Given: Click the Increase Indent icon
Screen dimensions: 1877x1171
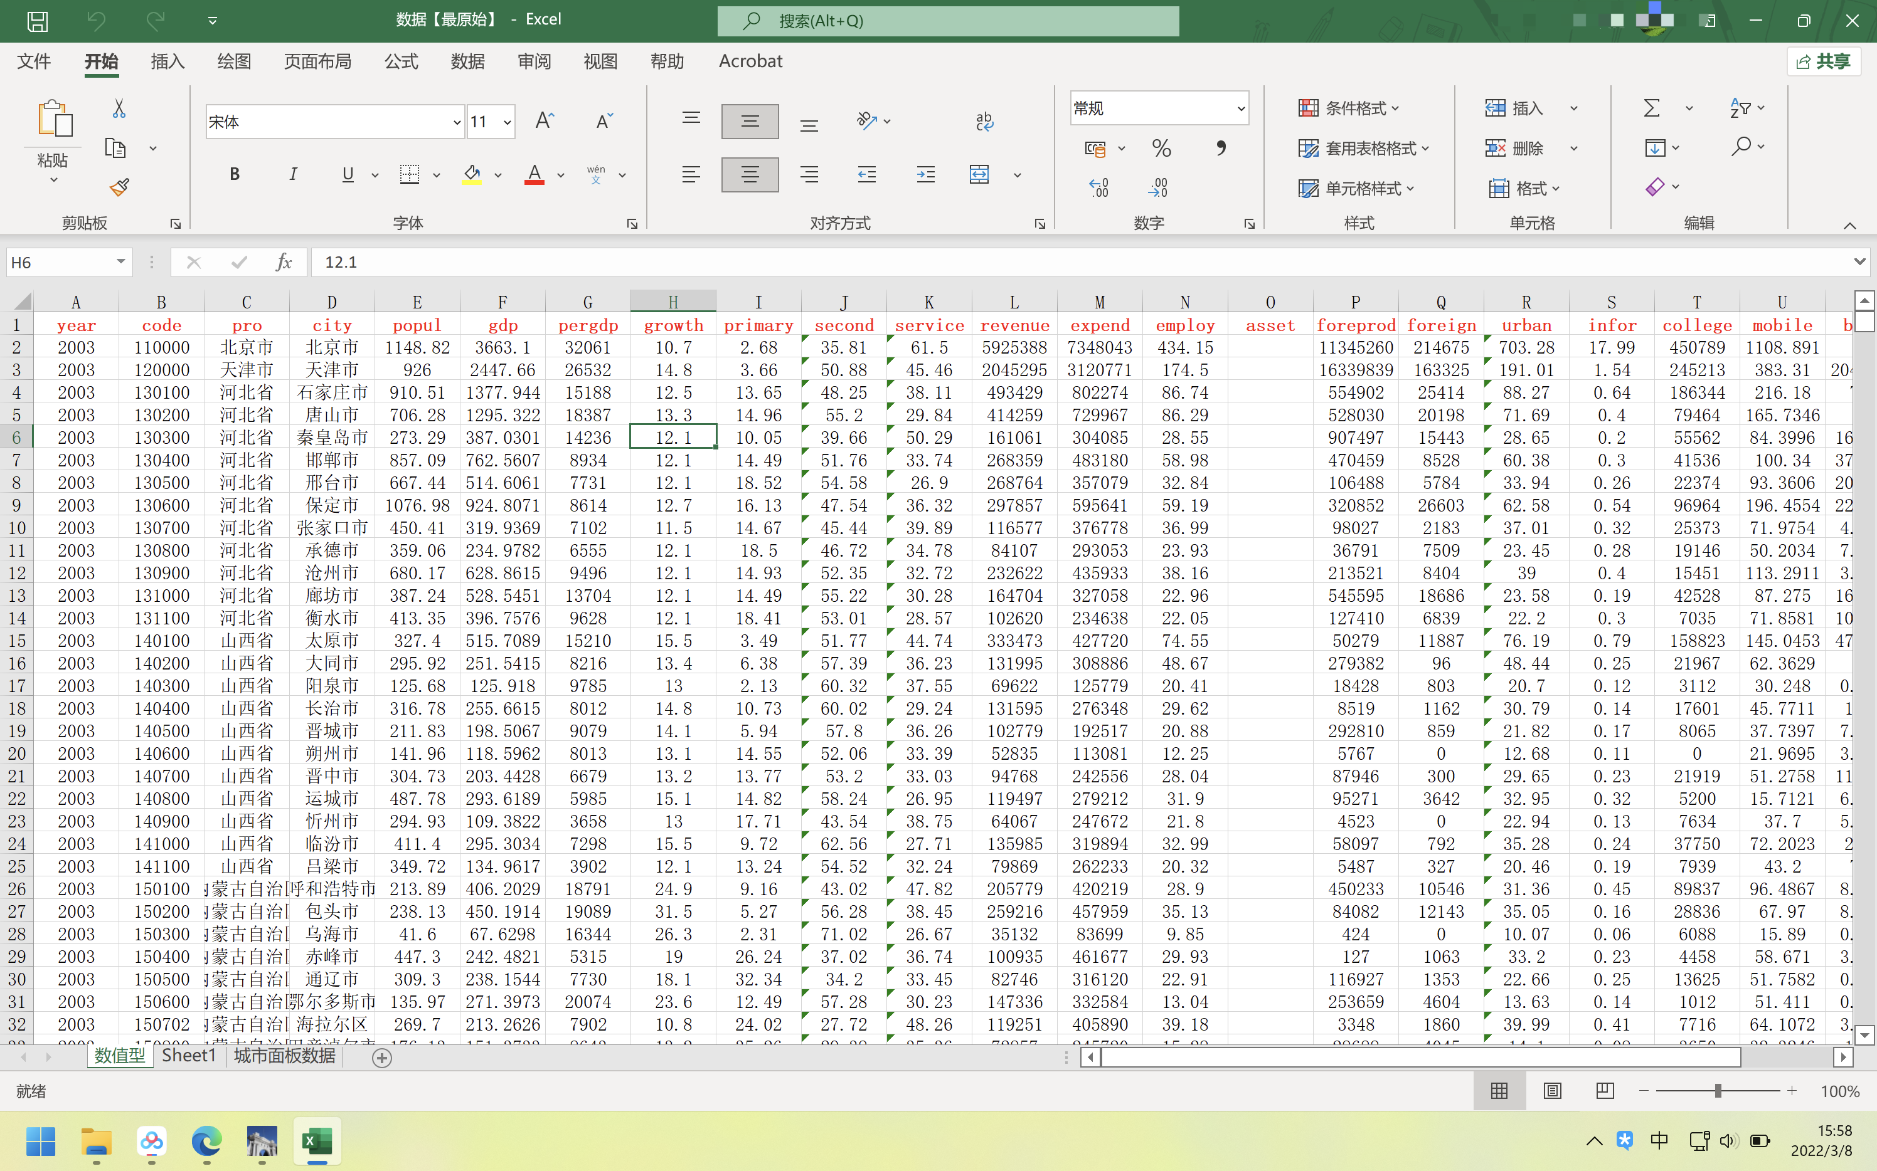Looking at the screenshot, I should (x=925, y=174).
